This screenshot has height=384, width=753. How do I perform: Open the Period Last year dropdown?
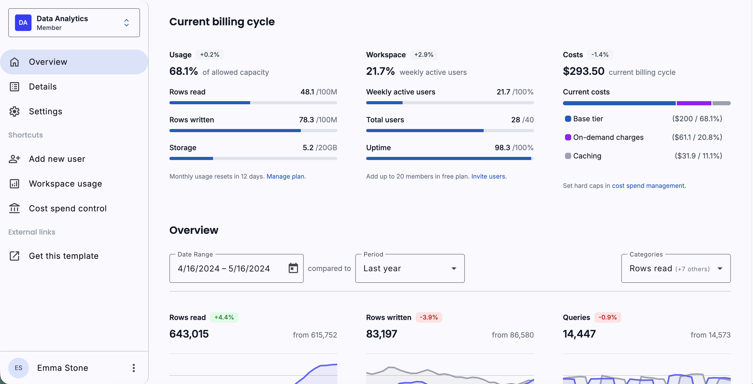tap(410, 268)
